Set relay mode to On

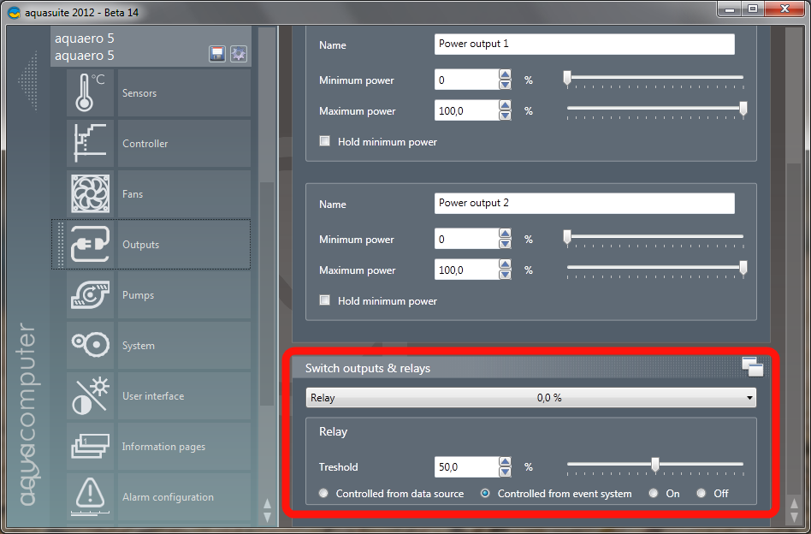(654, 493)
